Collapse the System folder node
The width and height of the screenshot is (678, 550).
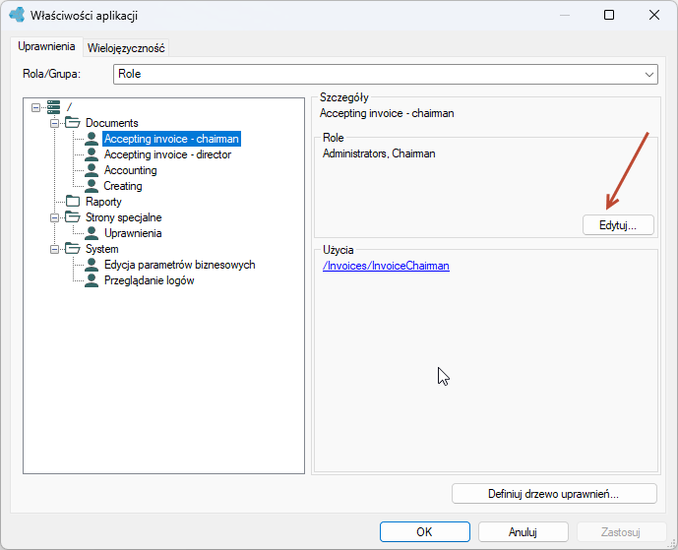pyautogui.click(x=54, y=249)
